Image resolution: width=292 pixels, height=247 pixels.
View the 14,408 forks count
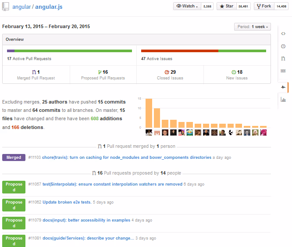(281, 6)
